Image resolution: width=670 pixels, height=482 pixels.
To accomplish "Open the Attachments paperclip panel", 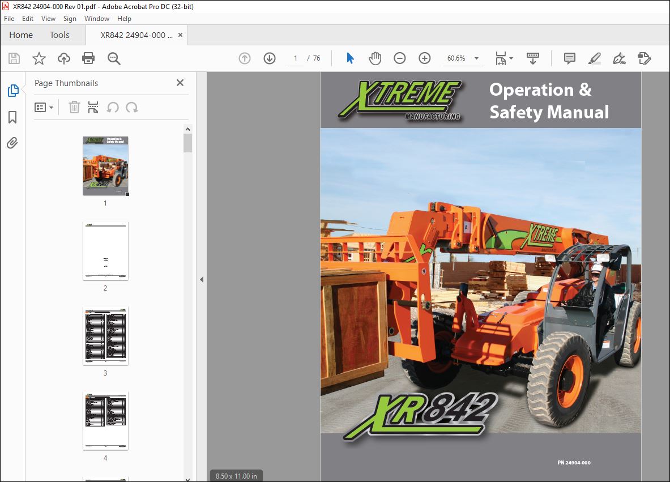I will pos(12,143).
